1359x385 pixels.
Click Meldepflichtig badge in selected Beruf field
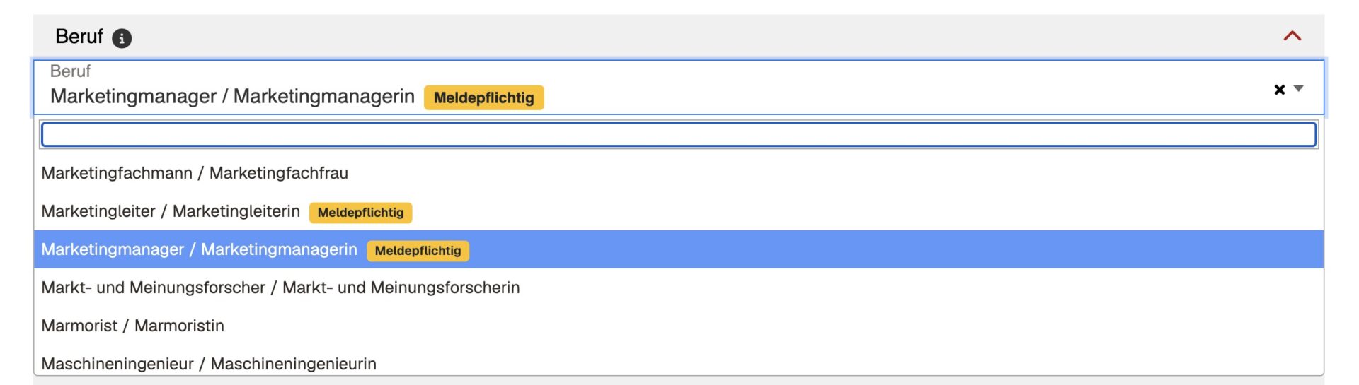tap(483, 97)
